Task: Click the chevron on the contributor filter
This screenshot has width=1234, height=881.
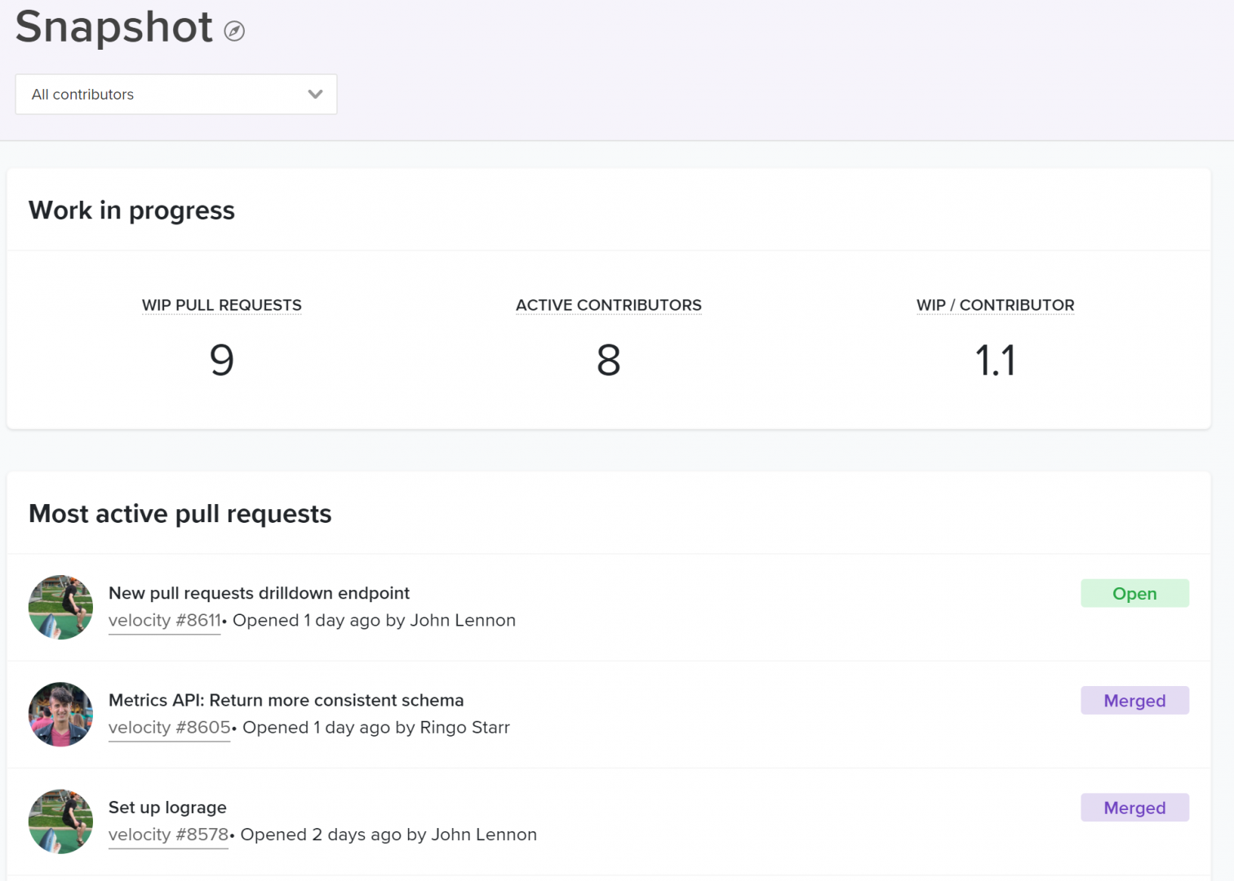Action: tap(315, 94)
